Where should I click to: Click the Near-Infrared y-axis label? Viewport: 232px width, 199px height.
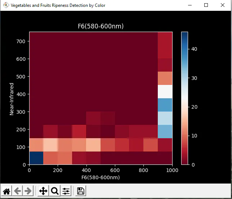(x=12, y=99)
